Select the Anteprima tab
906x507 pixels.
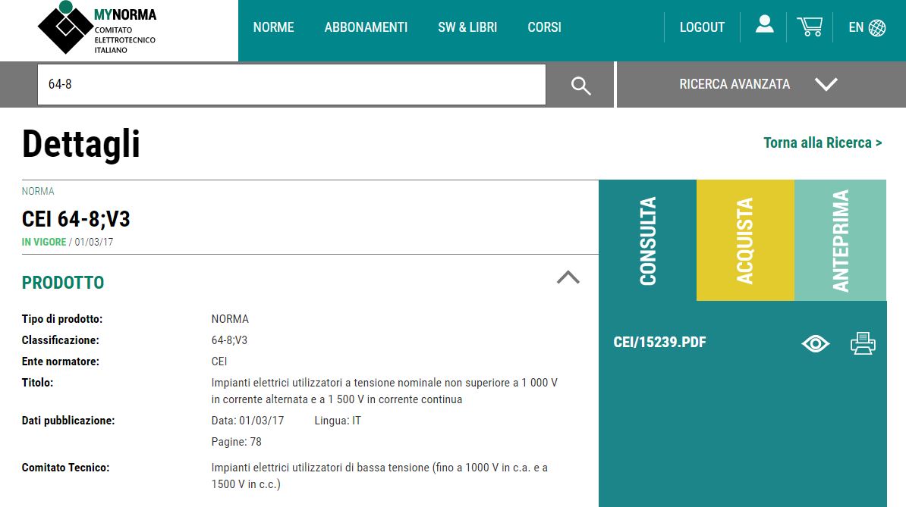click(840, 241)
